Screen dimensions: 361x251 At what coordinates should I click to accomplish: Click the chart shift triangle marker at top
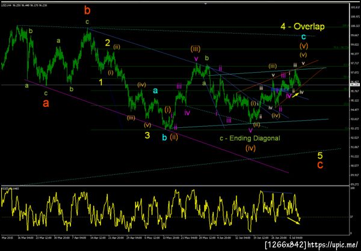[x=206, y=4]
